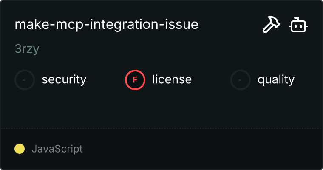Click the JavaScript language label
Image resolution: width=323 pixels, height=170 pixels.
click(x=57, y=149)
